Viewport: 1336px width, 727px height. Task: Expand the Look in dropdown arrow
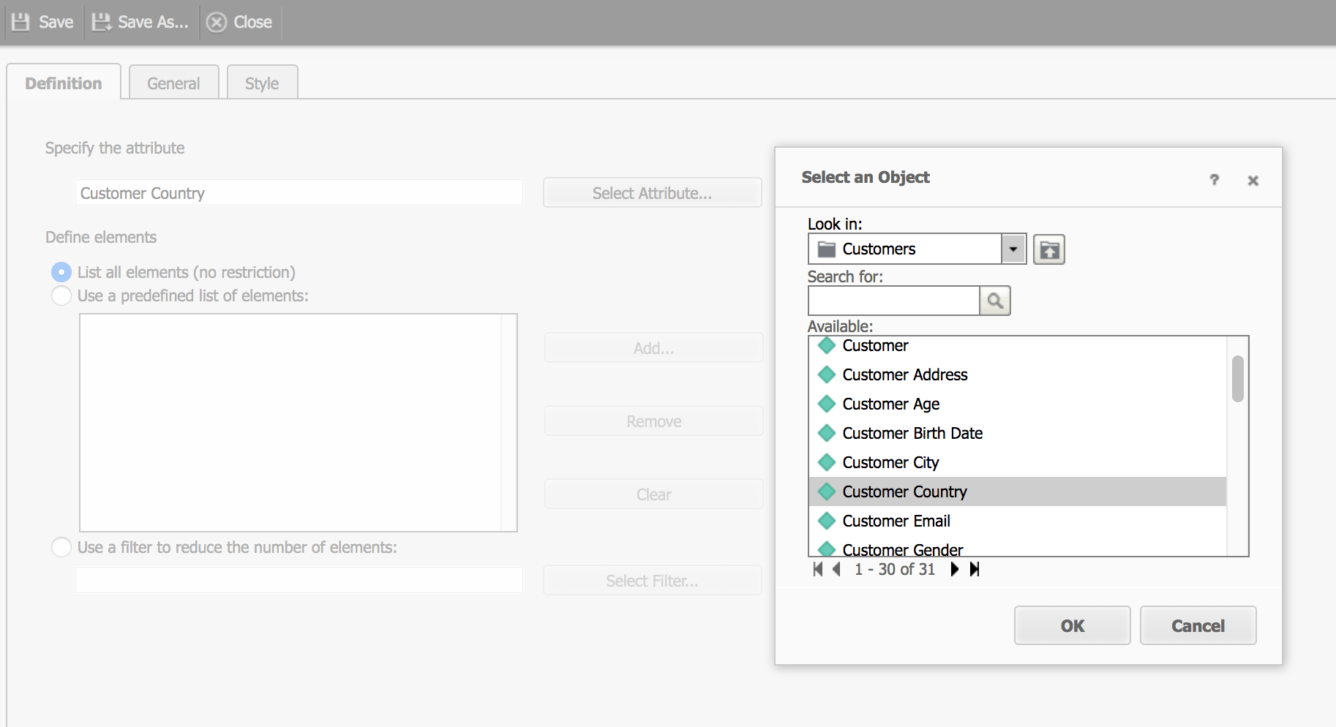point(1013,249)
